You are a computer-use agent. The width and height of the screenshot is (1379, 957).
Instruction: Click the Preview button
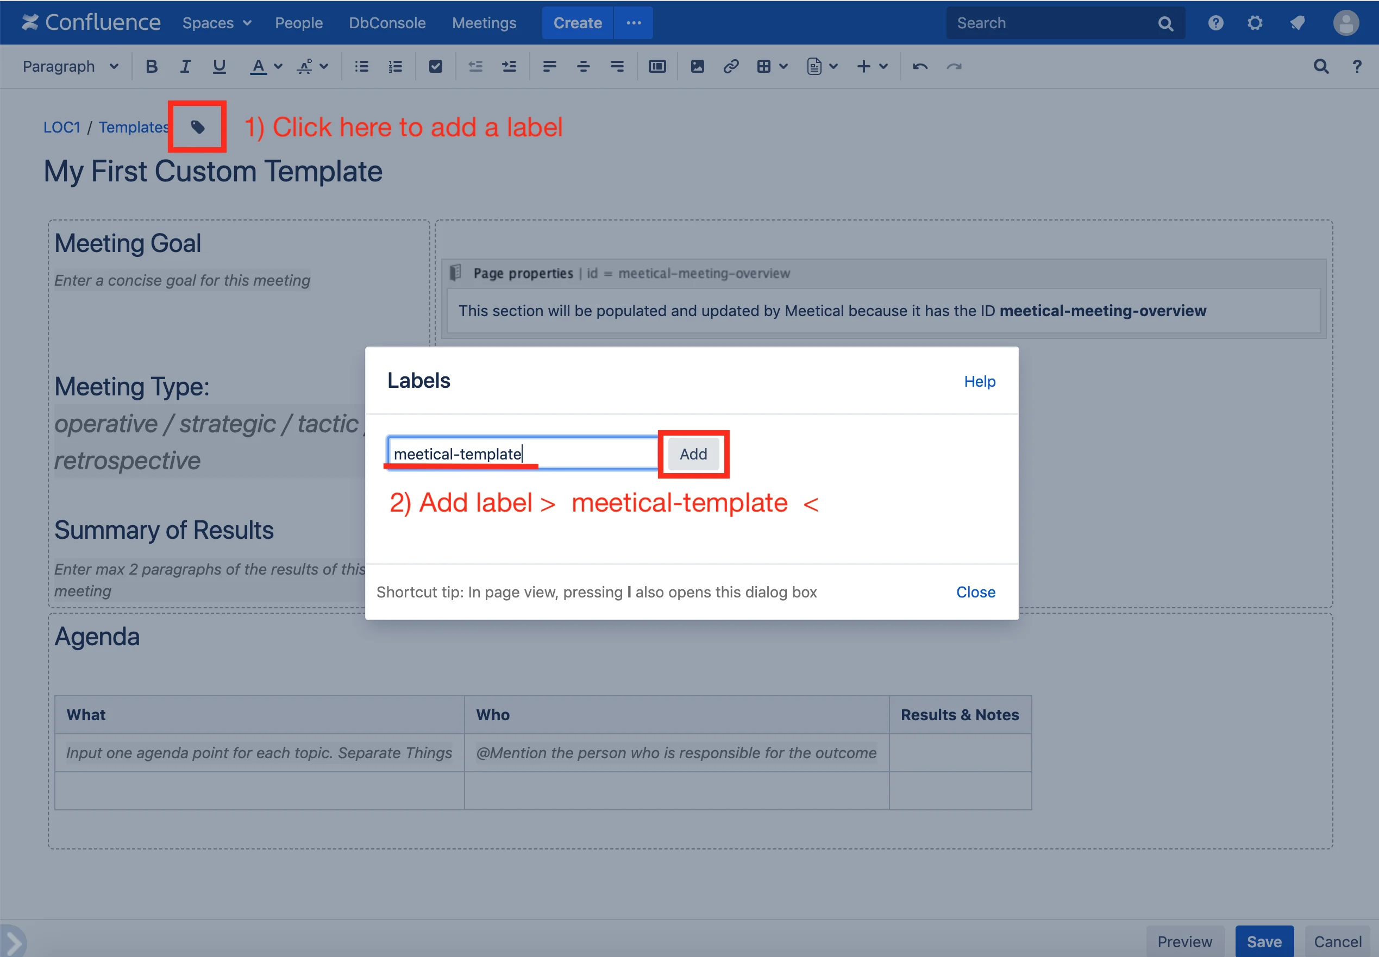click(1184, 941)
